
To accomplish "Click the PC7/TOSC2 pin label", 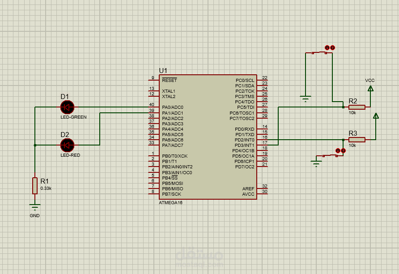I will (x=242, y=118).
